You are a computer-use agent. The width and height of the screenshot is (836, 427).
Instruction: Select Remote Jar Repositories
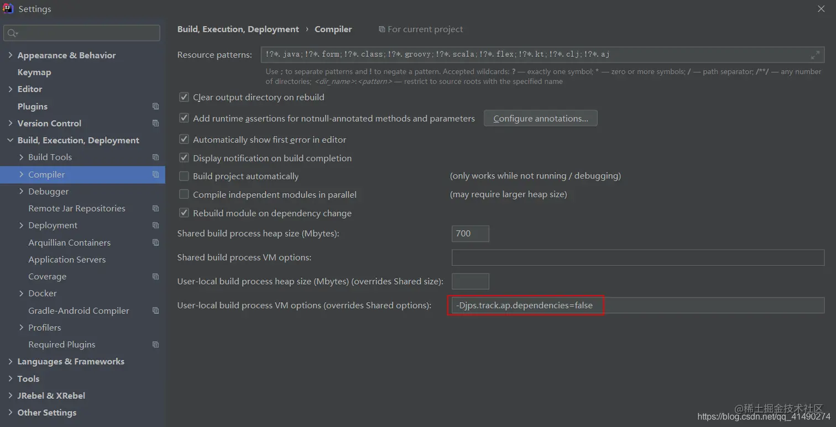[x=77, y=208]
